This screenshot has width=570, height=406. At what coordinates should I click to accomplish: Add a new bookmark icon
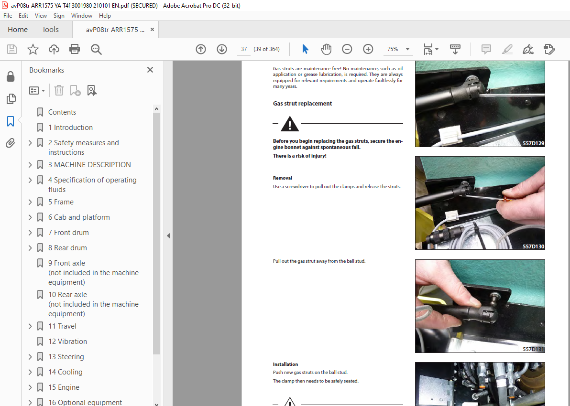(75, 90)
